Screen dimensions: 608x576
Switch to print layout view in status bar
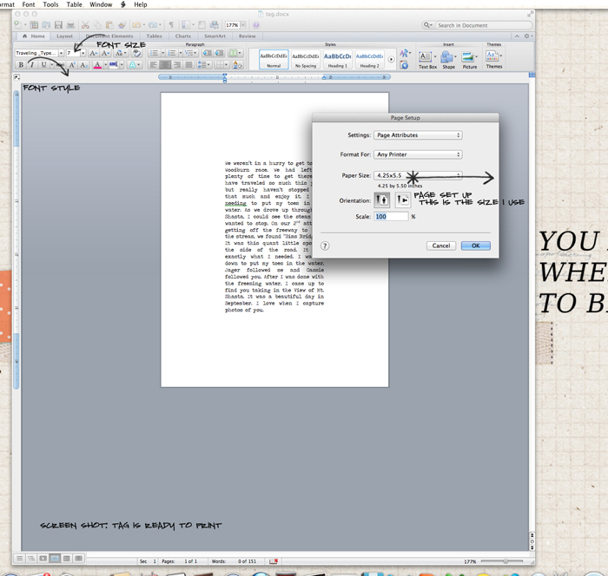(x=54, y=560)
